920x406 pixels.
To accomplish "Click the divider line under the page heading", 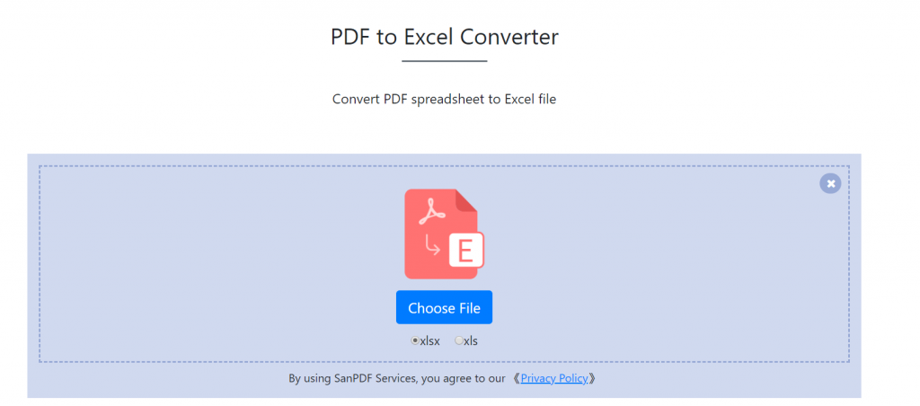I will click(444, 61).
